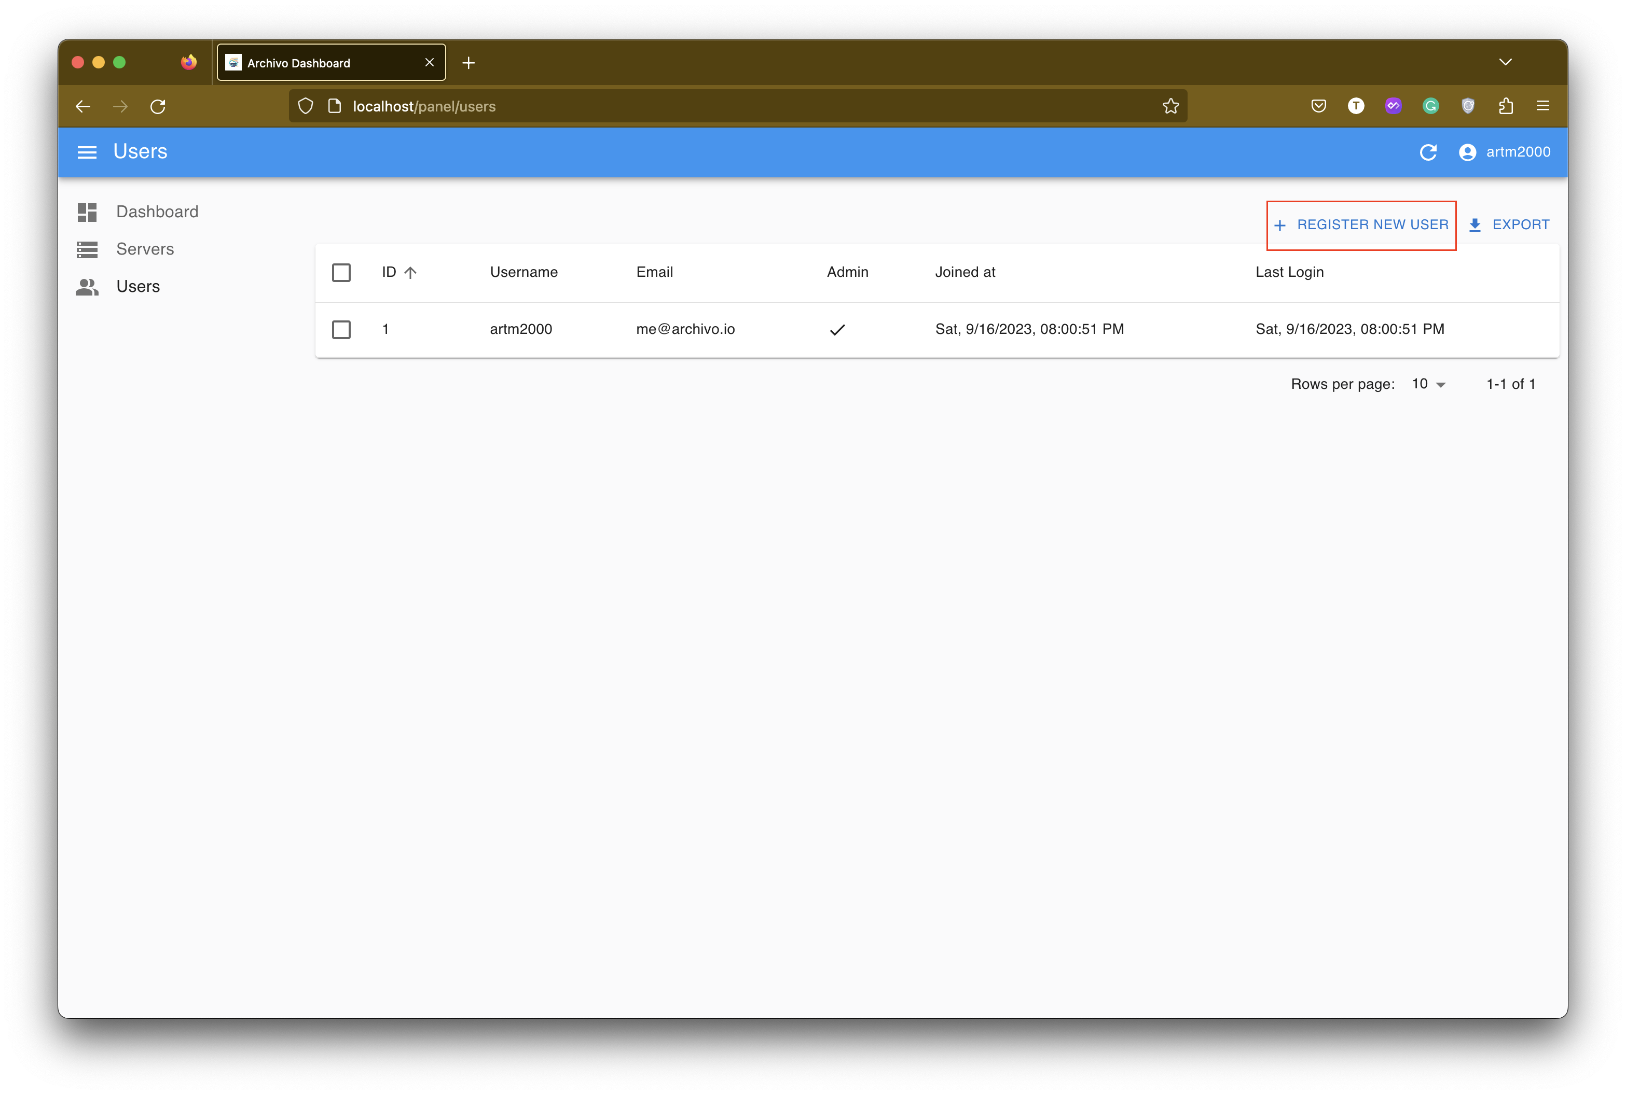Sort by the Admin column
Viewport: 1626px width, 1095px height.
point(847,272)
